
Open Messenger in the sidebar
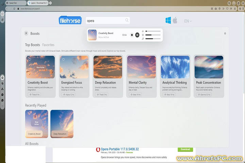[x=2, y=95]
